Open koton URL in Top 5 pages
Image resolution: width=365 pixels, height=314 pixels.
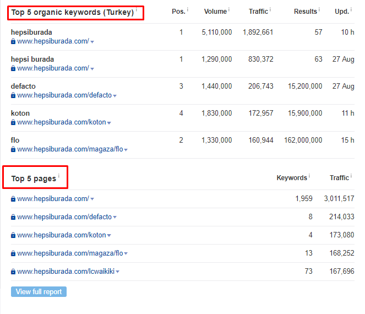point(62,235)
